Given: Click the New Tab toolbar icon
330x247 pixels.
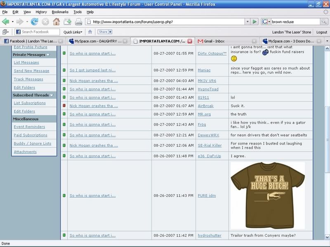Looking at the screenshot, I should click(x=67, y=21).
